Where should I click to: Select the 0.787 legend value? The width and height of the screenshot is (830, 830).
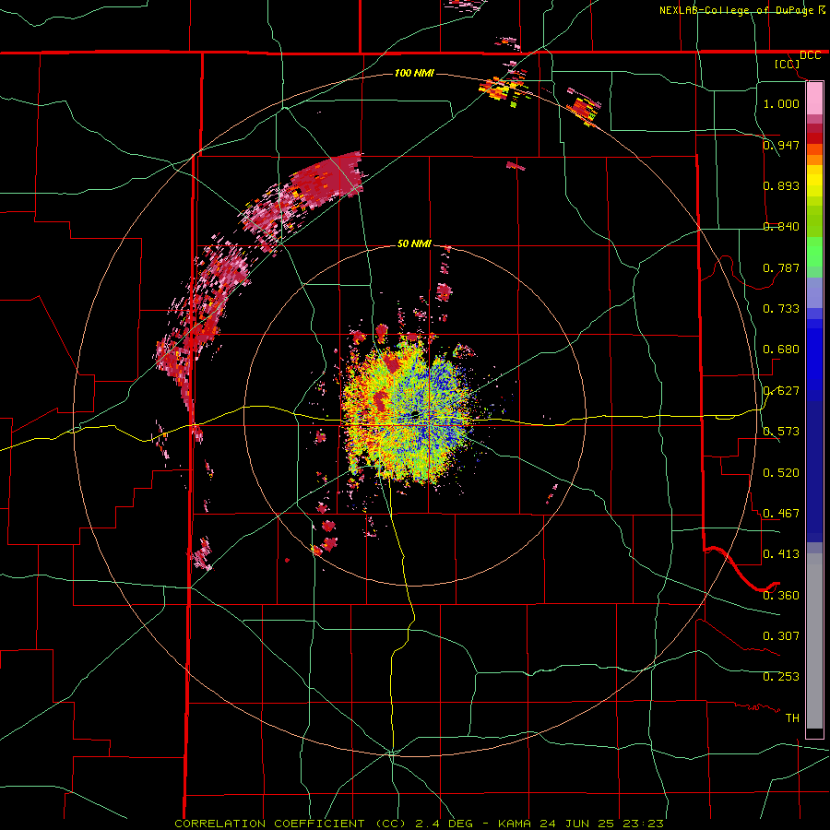781,267
